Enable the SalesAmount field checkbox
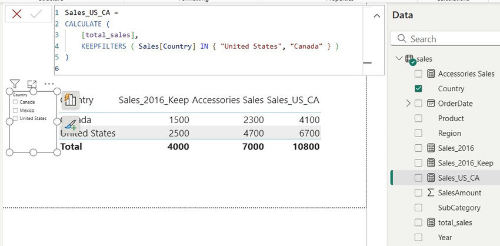500x246 pixels. click(418, 193)
